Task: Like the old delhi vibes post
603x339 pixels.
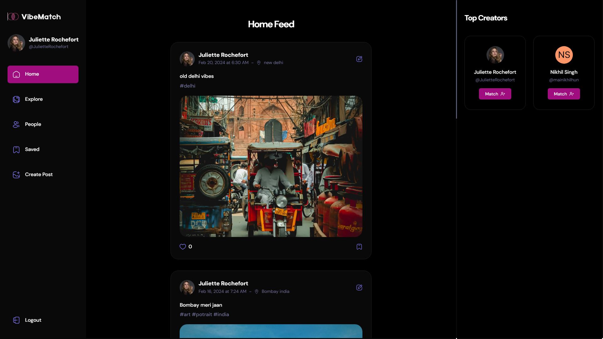Action: pos(183,247)
